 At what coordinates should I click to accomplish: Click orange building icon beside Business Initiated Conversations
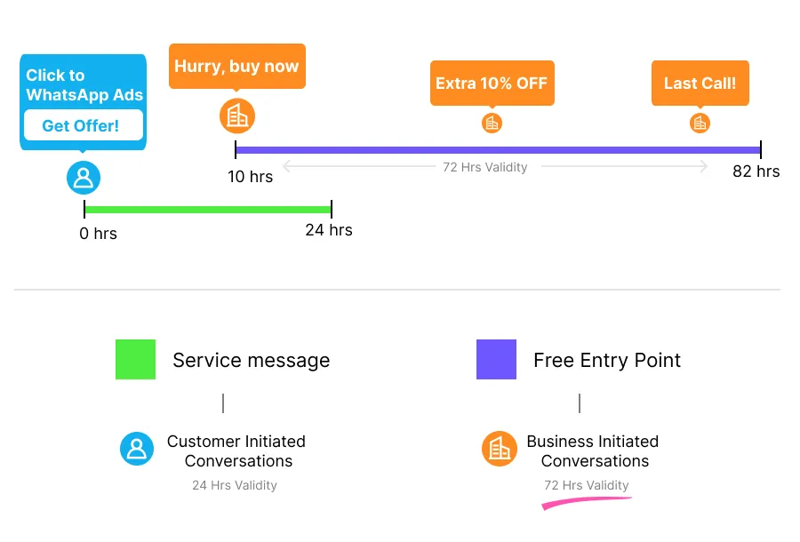[500, 449]
